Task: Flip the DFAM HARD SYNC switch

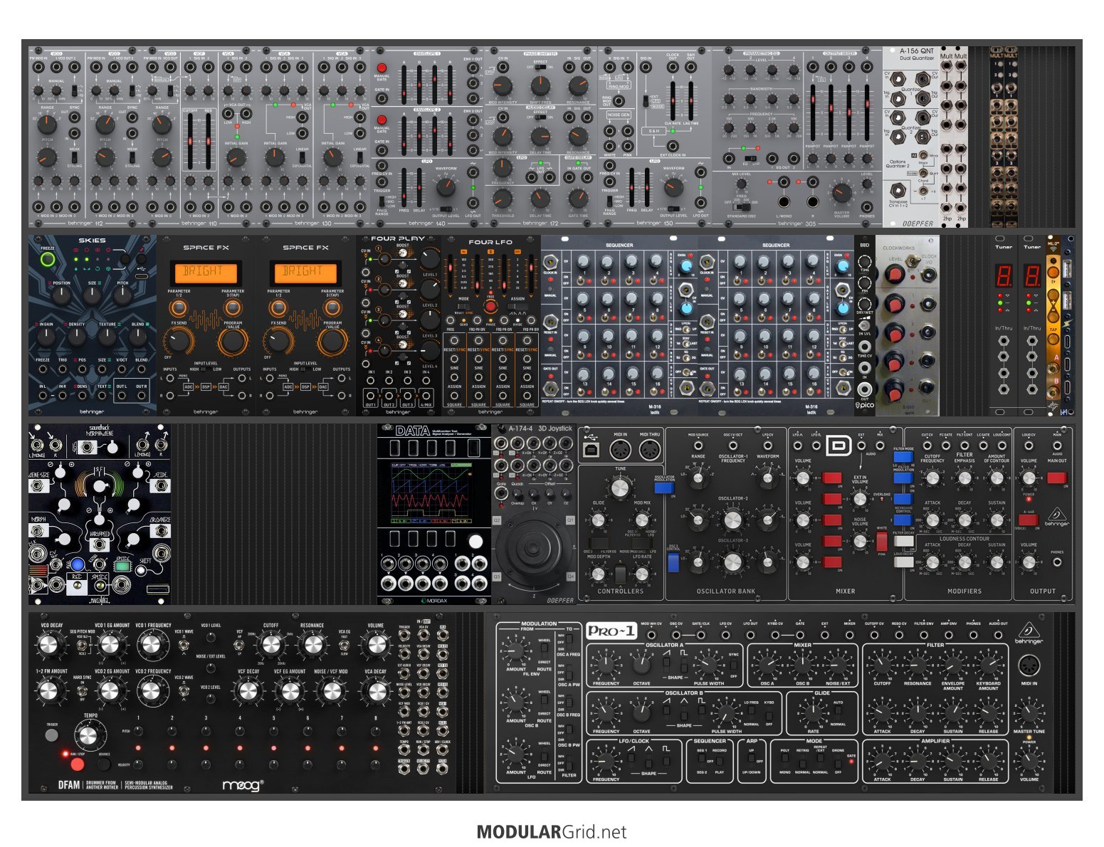Action: click(82, 690)
